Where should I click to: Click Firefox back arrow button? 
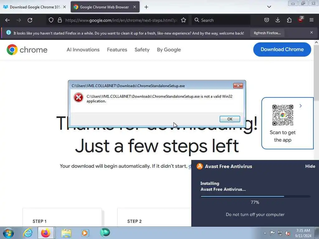[7, 20]
